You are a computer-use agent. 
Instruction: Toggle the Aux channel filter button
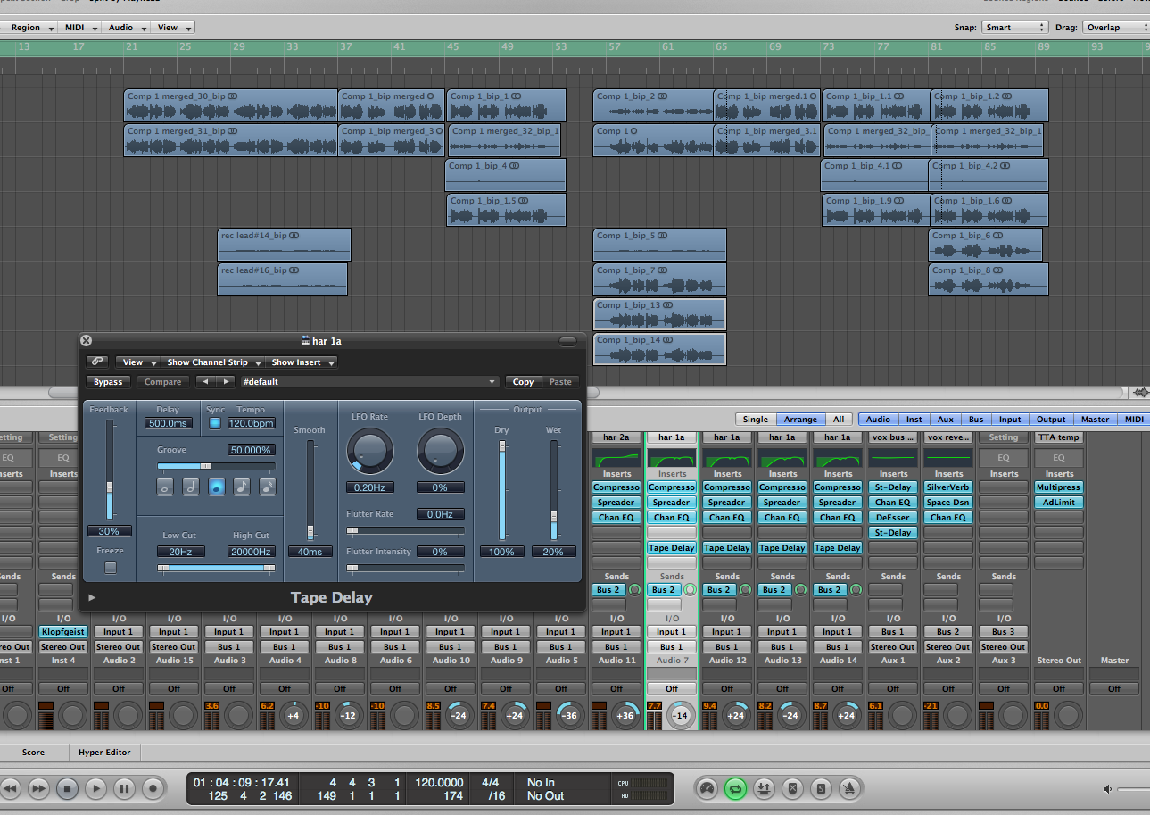[x=946, y=419]
